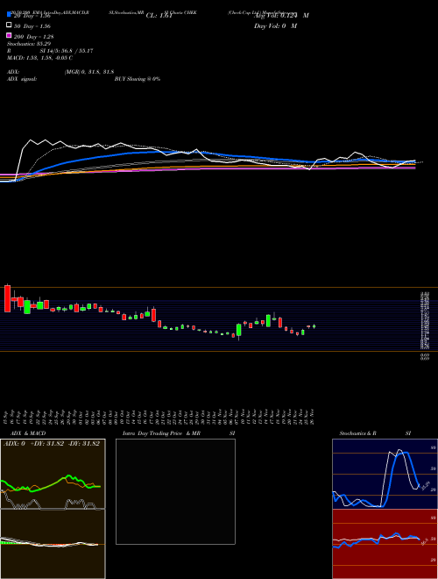Image resolution: width=438 pixels, height=579 pixels.
Task: Click the 'SI 14/5: 36.8 / 55.17' value
Action: [x=67, y=51]
